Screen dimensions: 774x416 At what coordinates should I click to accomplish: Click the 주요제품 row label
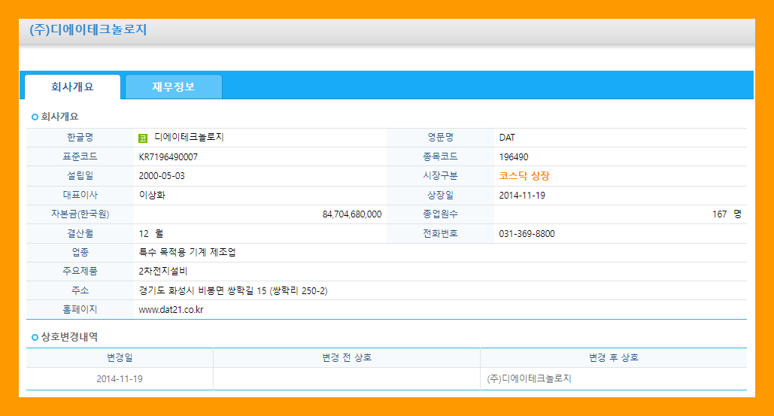click(80, 272)
